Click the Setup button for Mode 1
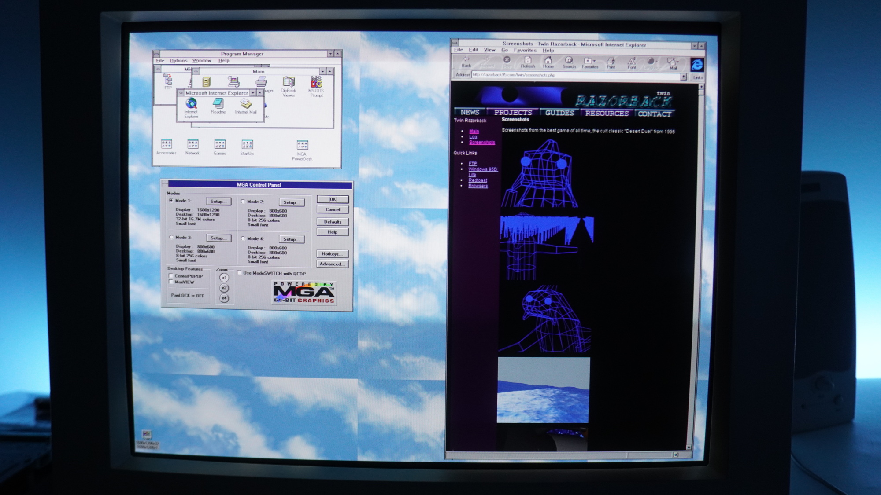 click(x=218, y=201)
